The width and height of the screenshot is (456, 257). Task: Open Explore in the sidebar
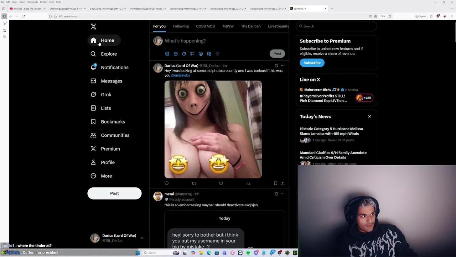tap(104, 54)
